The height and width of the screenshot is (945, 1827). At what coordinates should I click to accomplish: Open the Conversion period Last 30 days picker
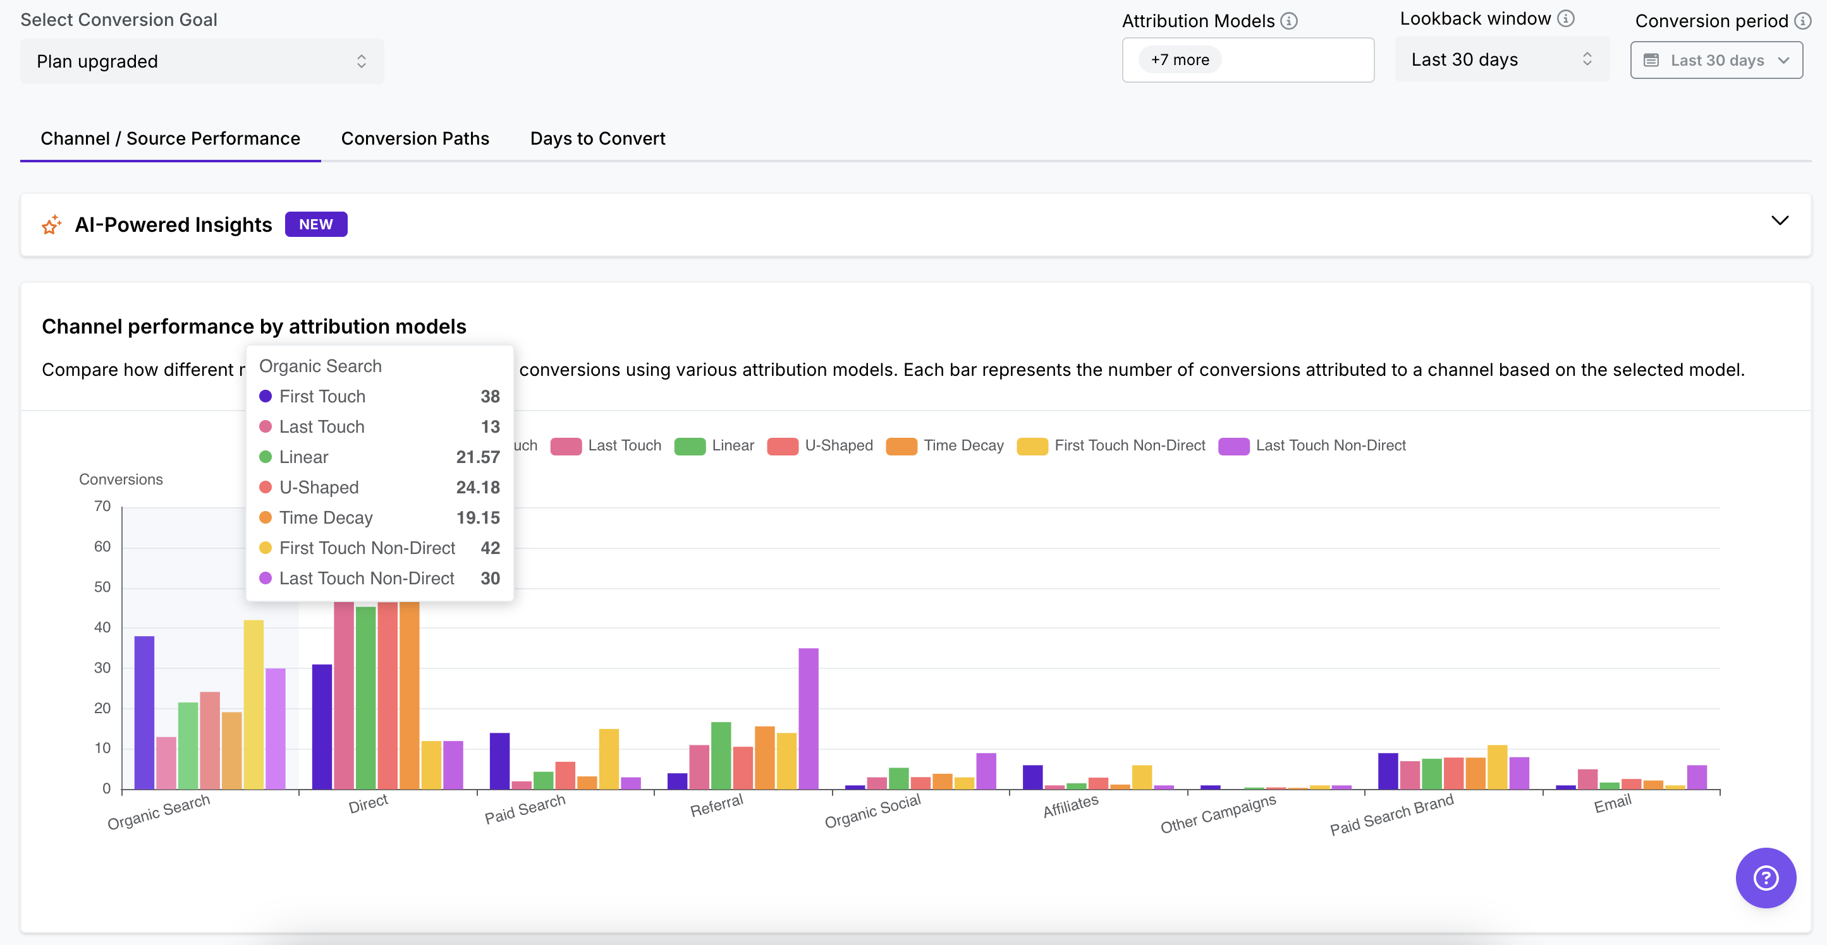tap(1716, 60)
